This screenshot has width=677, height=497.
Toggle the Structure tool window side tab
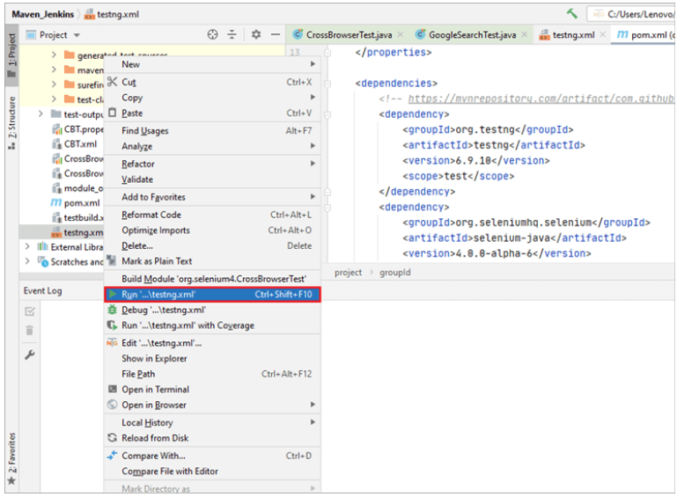click(x=11, y=125)
